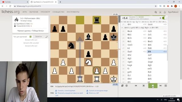Open the EgorRakov2 user menu in the header
Image resolution: width=182 pixels, height=102 pixels.
coord(173,12)
